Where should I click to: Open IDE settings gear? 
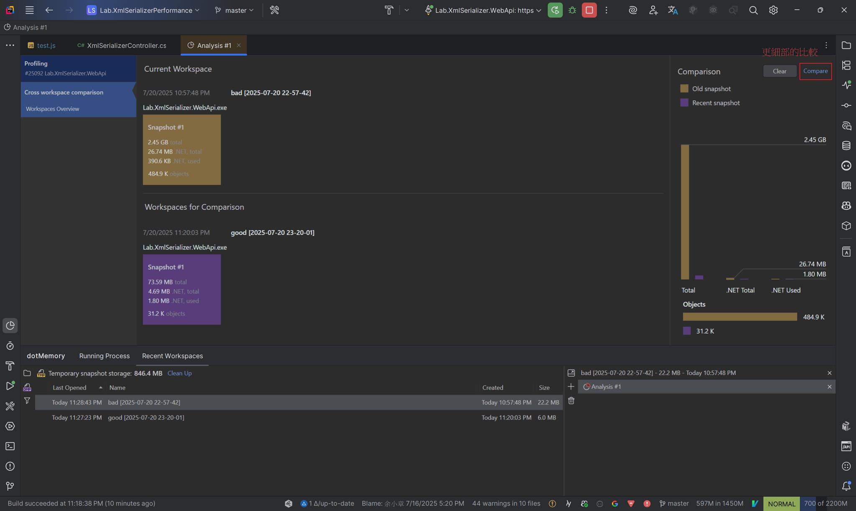tap(773, 10)
